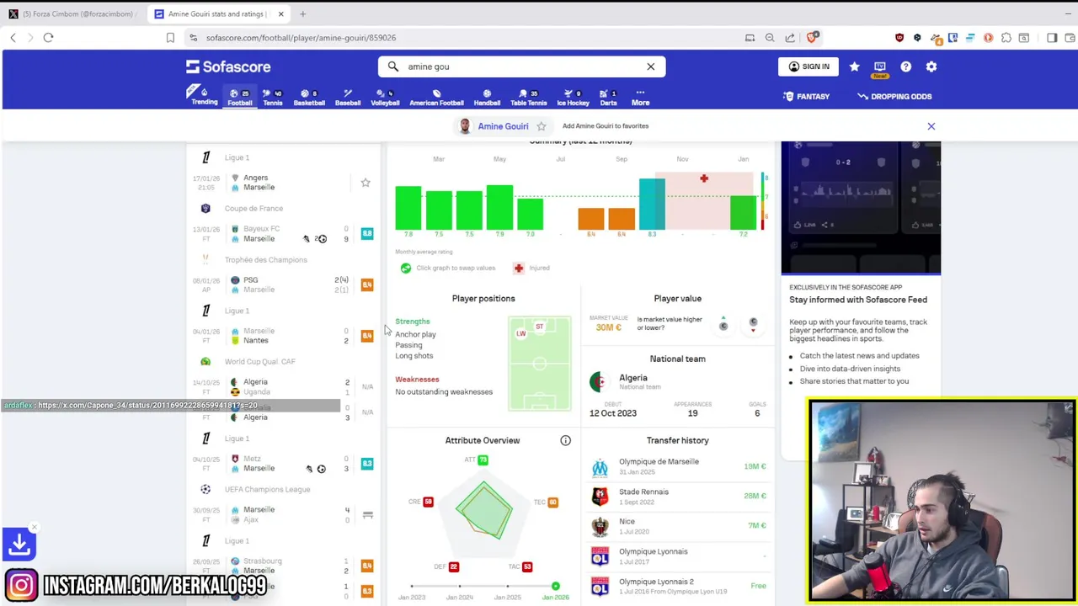Open the Handball sport tab
This screenshot has width=1078, height=606.
487,97
